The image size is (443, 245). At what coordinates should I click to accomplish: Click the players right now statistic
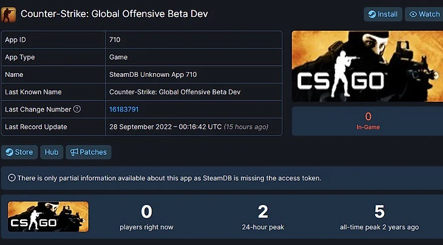coord(146,218)
